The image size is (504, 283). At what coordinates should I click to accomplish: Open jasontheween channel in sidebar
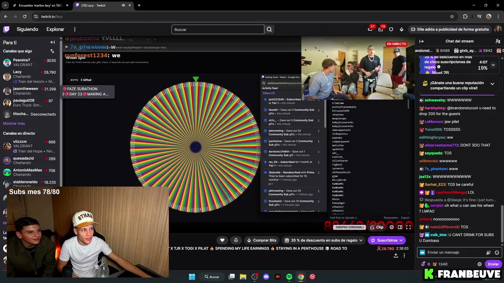pos(30,91)
